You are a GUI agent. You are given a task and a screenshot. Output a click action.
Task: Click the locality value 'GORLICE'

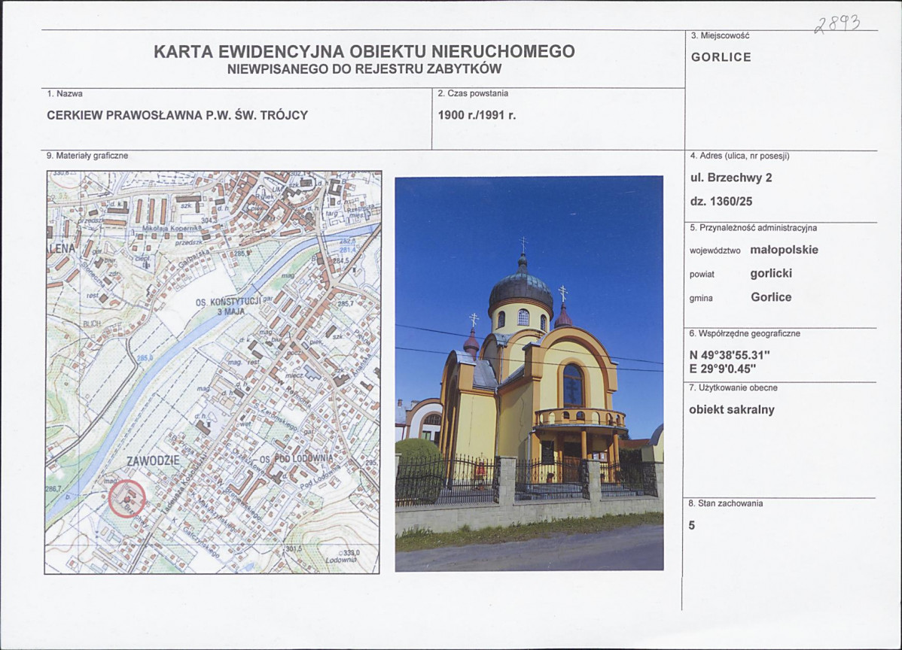click(721, 57)
